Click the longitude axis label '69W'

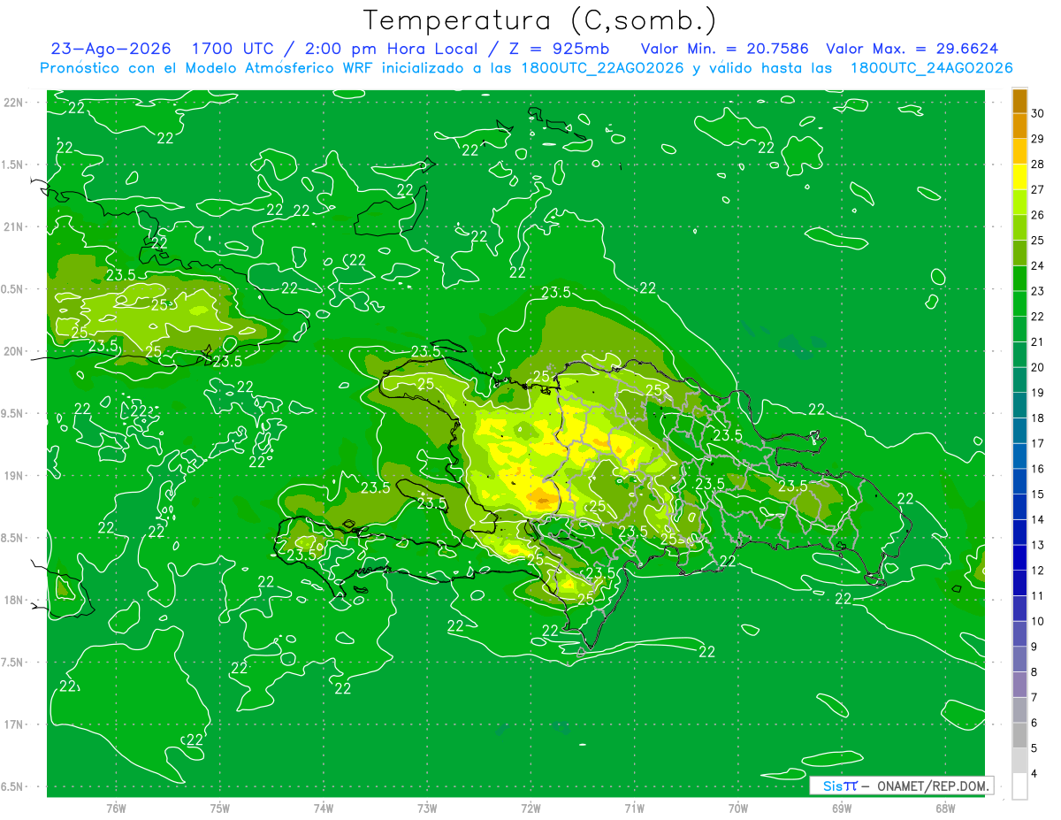[x=841, y=809]
